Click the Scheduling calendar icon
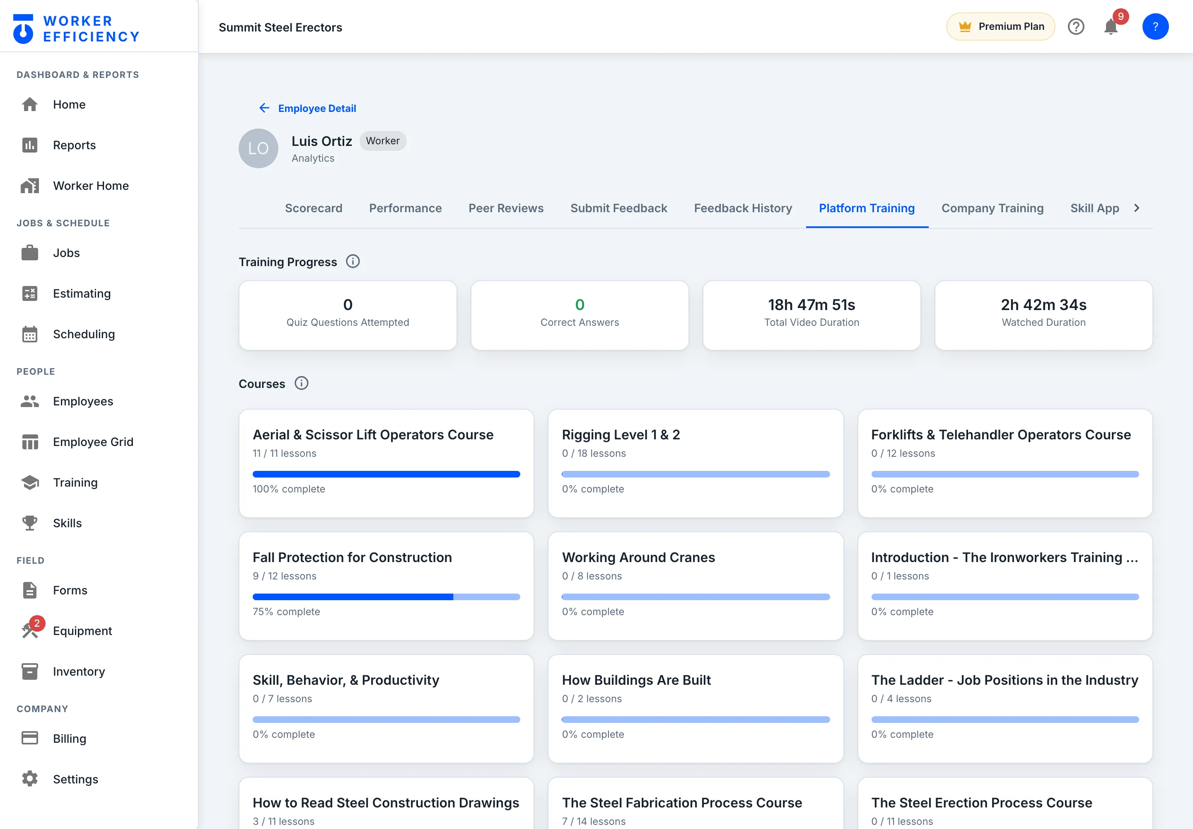 (x=29, y=334)
